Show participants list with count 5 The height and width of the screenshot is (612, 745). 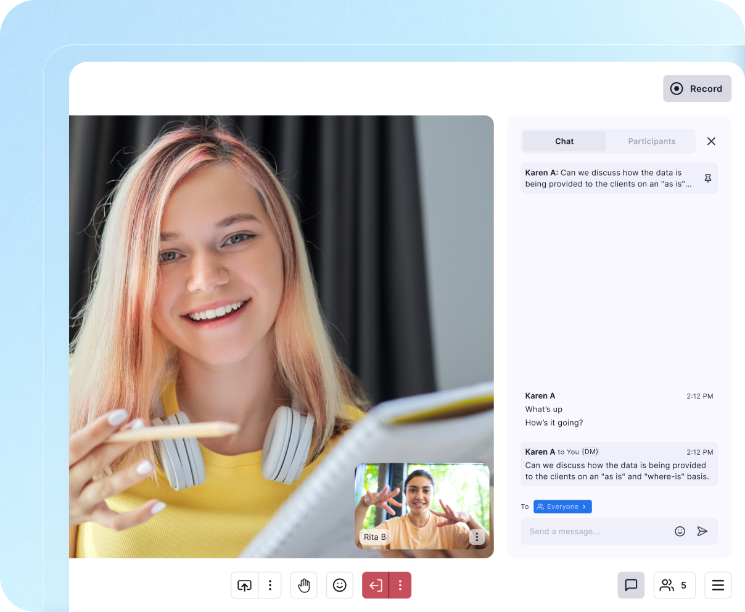(674, 585)
